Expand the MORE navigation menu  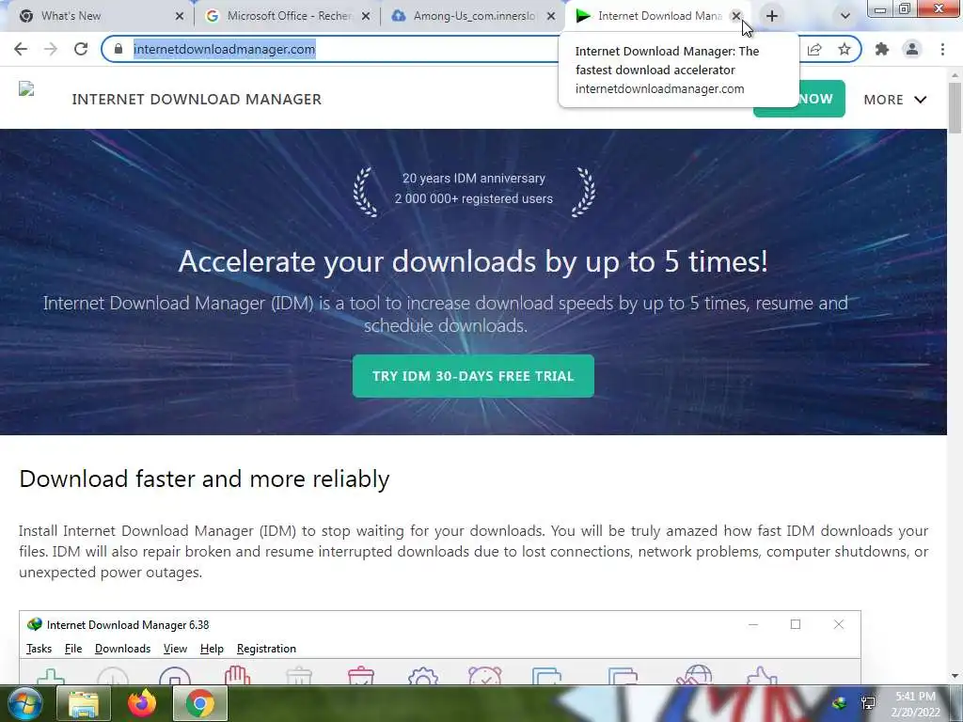tap(895, 100)
